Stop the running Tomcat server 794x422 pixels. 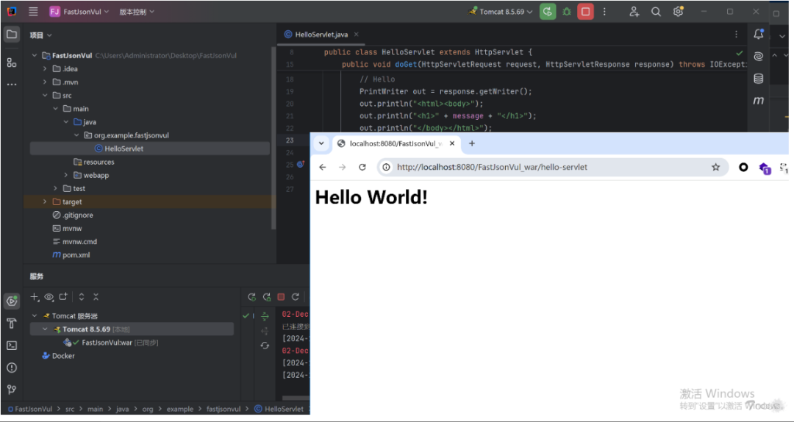point(585,12)
